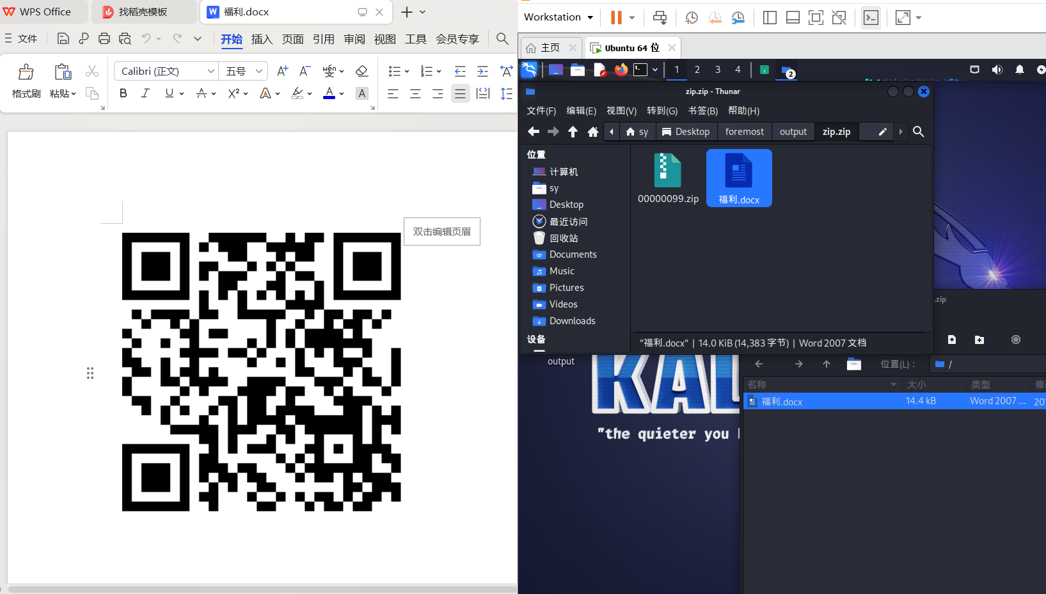Open Downloads in Thunar sidebar

572,321
